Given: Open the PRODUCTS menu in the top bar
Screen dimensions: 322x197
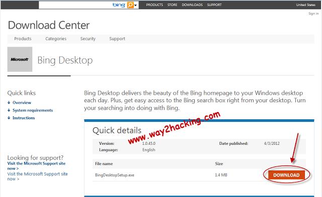Looking at the screenshot, I should (154, 5).
